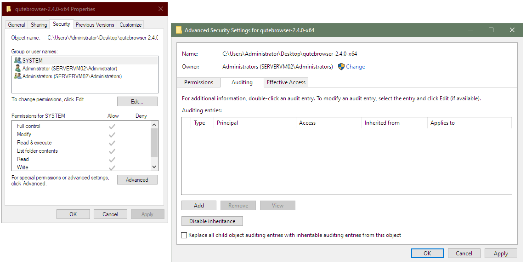Click the List folder contents permission row
Image resolution: width=526 pixels, height=265 pixels.
[81, 151]
